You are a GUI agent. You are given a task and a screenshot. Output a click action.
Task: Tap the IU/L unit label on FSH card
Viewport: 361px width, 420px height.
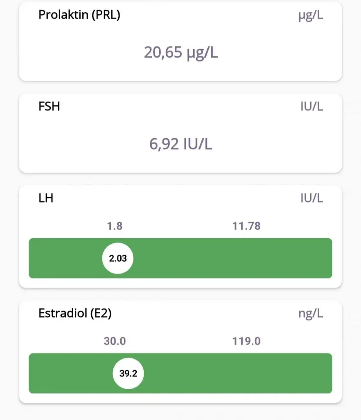click(x=311, y=107)
